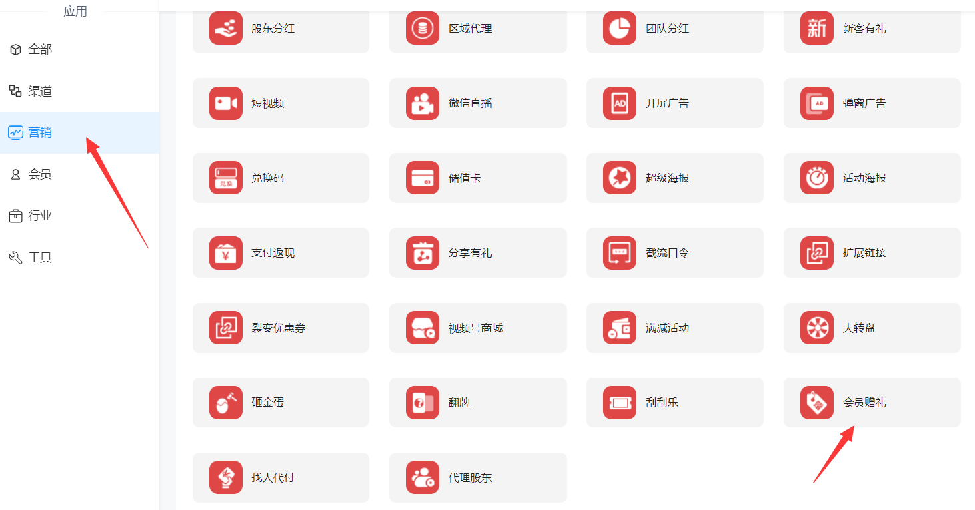
Task: Click the 代理股东 label
Action: (470, 478)
